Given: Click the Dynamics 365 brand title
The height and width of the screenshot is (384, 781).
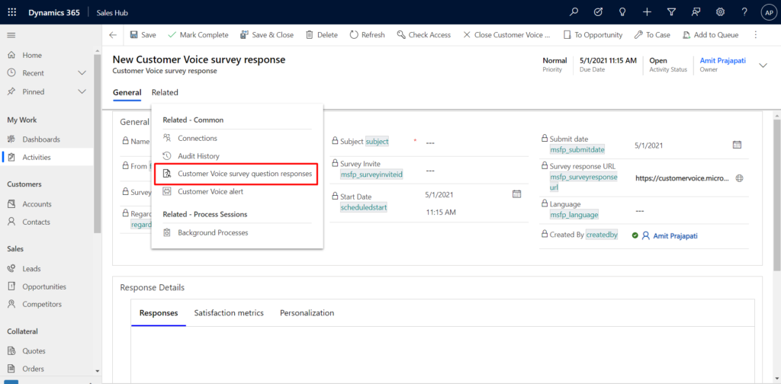Looking at the screenshot, I should tap(54, 12).
